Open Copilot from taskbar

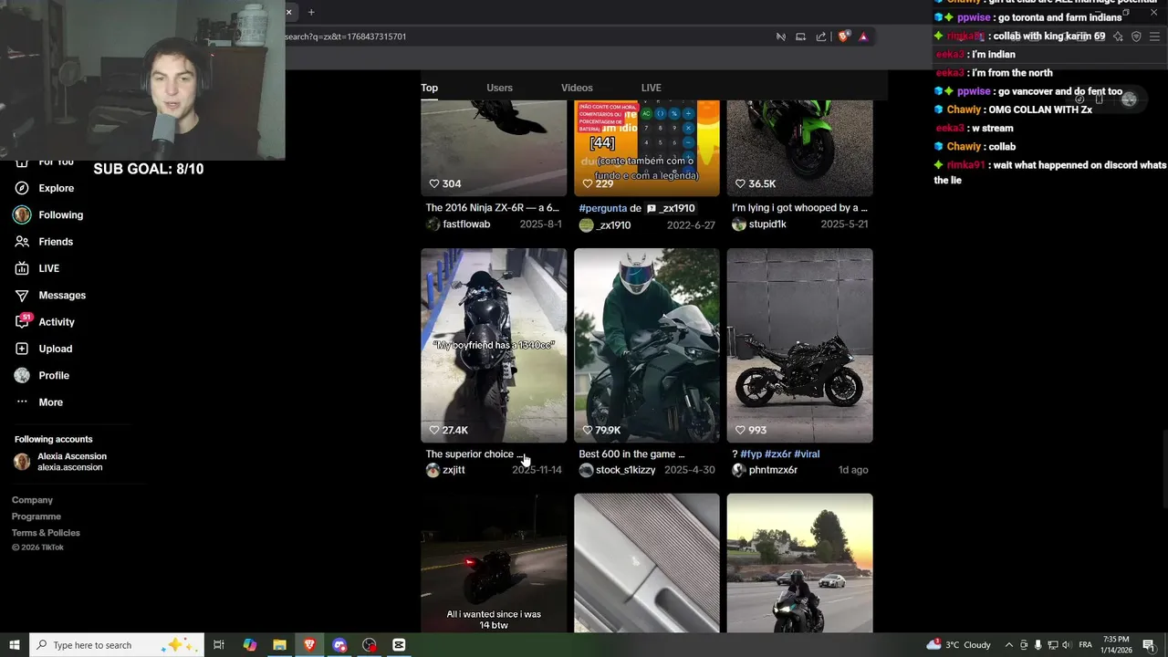249,645
